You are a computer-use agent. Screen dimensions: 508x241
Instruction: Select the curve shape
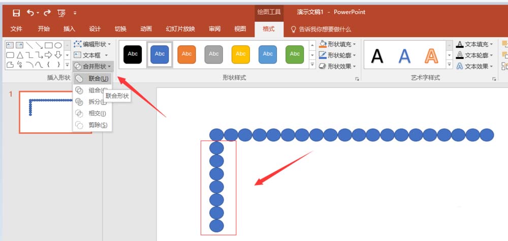[x=39, y=65]
